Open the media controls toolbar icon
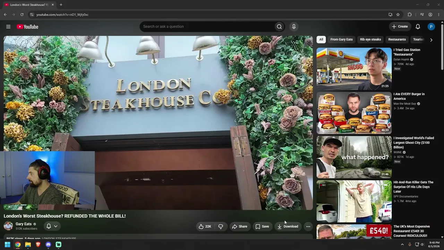 pos(422,15)
